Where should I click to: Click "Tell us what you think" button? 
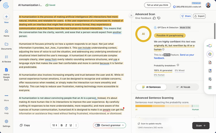tap(157, 5)
